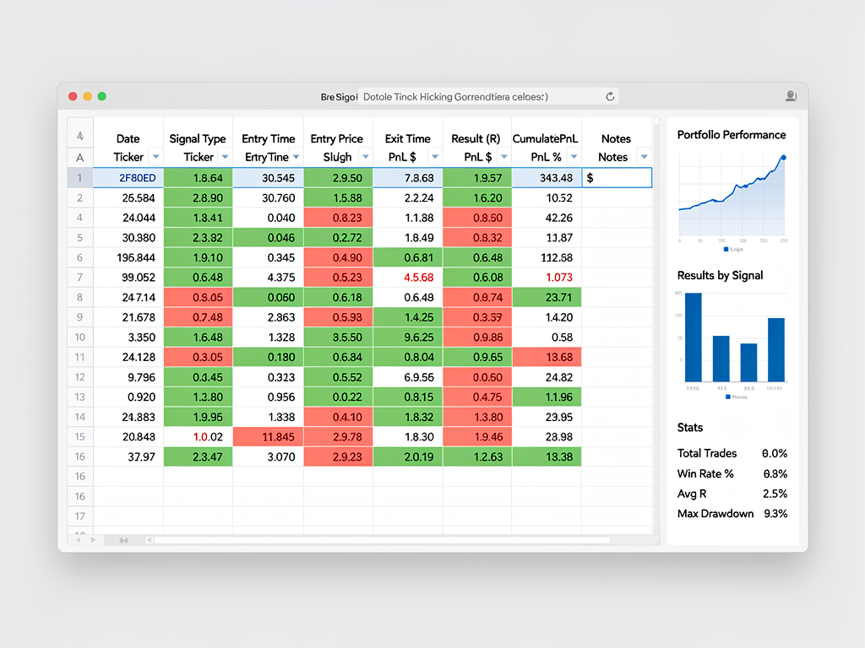Open the PnL $ column filter dropdown

(x=434, y=157)
